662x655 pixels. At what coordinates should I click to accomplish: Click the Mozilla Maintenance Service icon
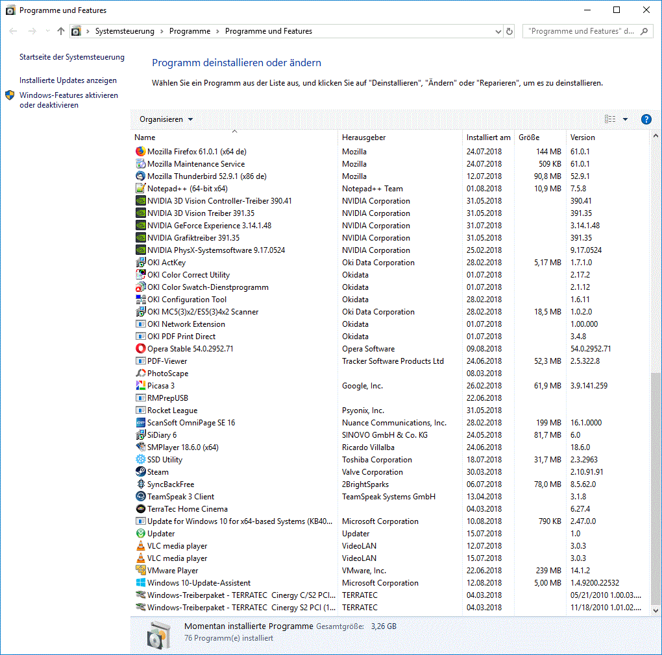141,163
